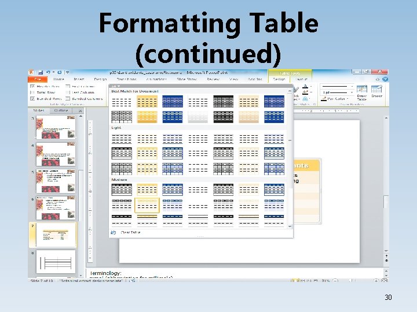Select slide 5 thumbnail
417x312 pixels.
pyautogui.click(x=56, y=181)
